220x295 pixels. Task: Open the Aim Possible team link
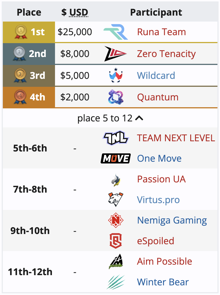[164, 261]
